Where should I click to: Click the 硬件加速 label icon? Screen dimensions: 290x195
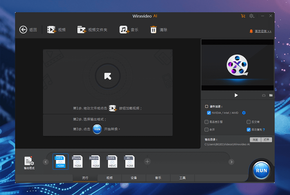[x=207, y=106]
